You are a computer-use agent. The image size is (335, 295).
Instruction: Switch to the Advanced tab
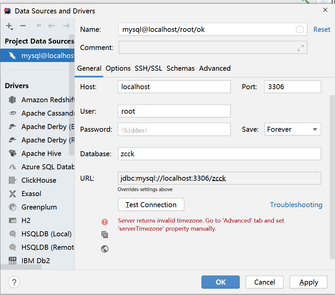pos(215,68)
